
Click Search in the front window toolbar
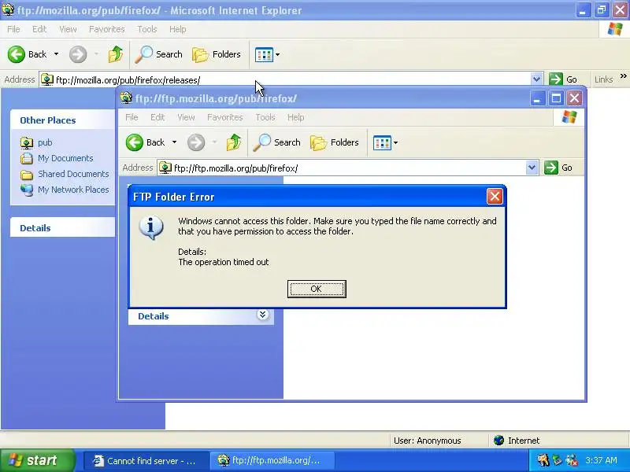277,142
